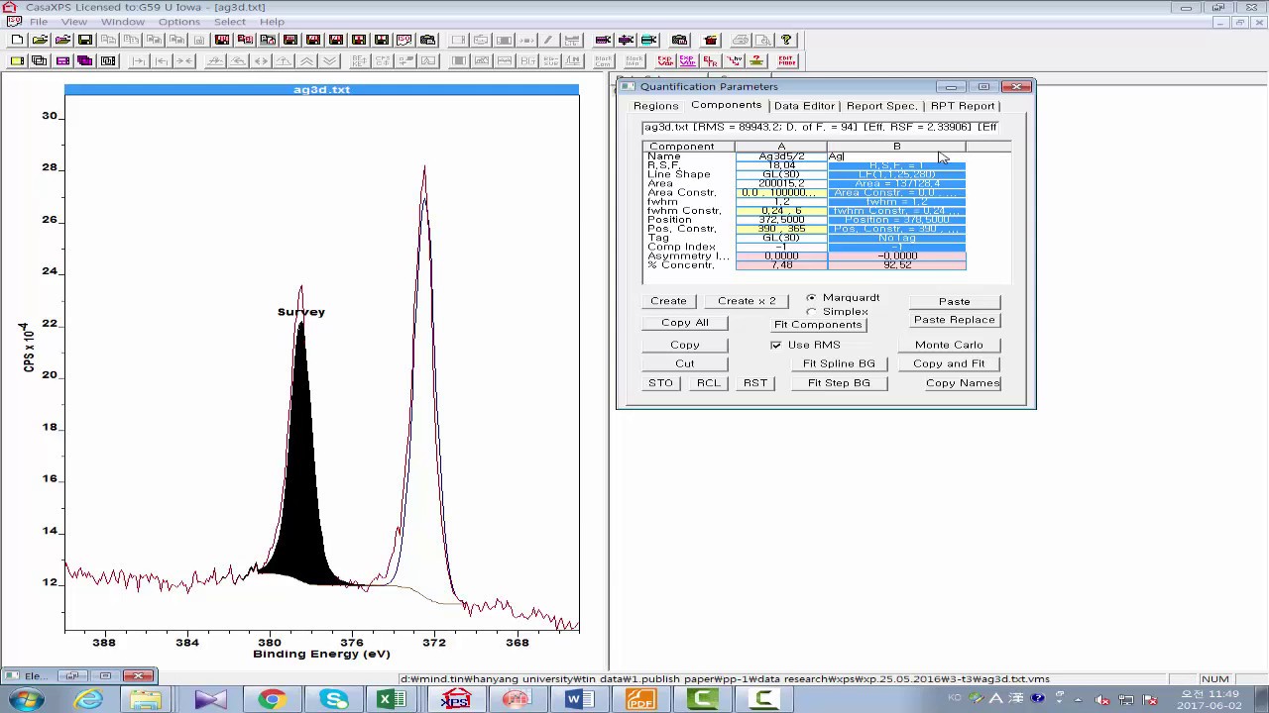Image resolution: width=1269 pixels, height=713 pixels.
Task: Toggle the EDIT MODE toolbar icon
Action: [x=786, y=60]
